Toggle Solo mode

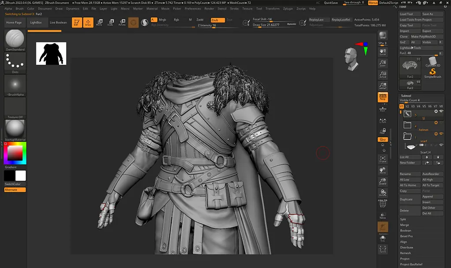click(383, 239)
